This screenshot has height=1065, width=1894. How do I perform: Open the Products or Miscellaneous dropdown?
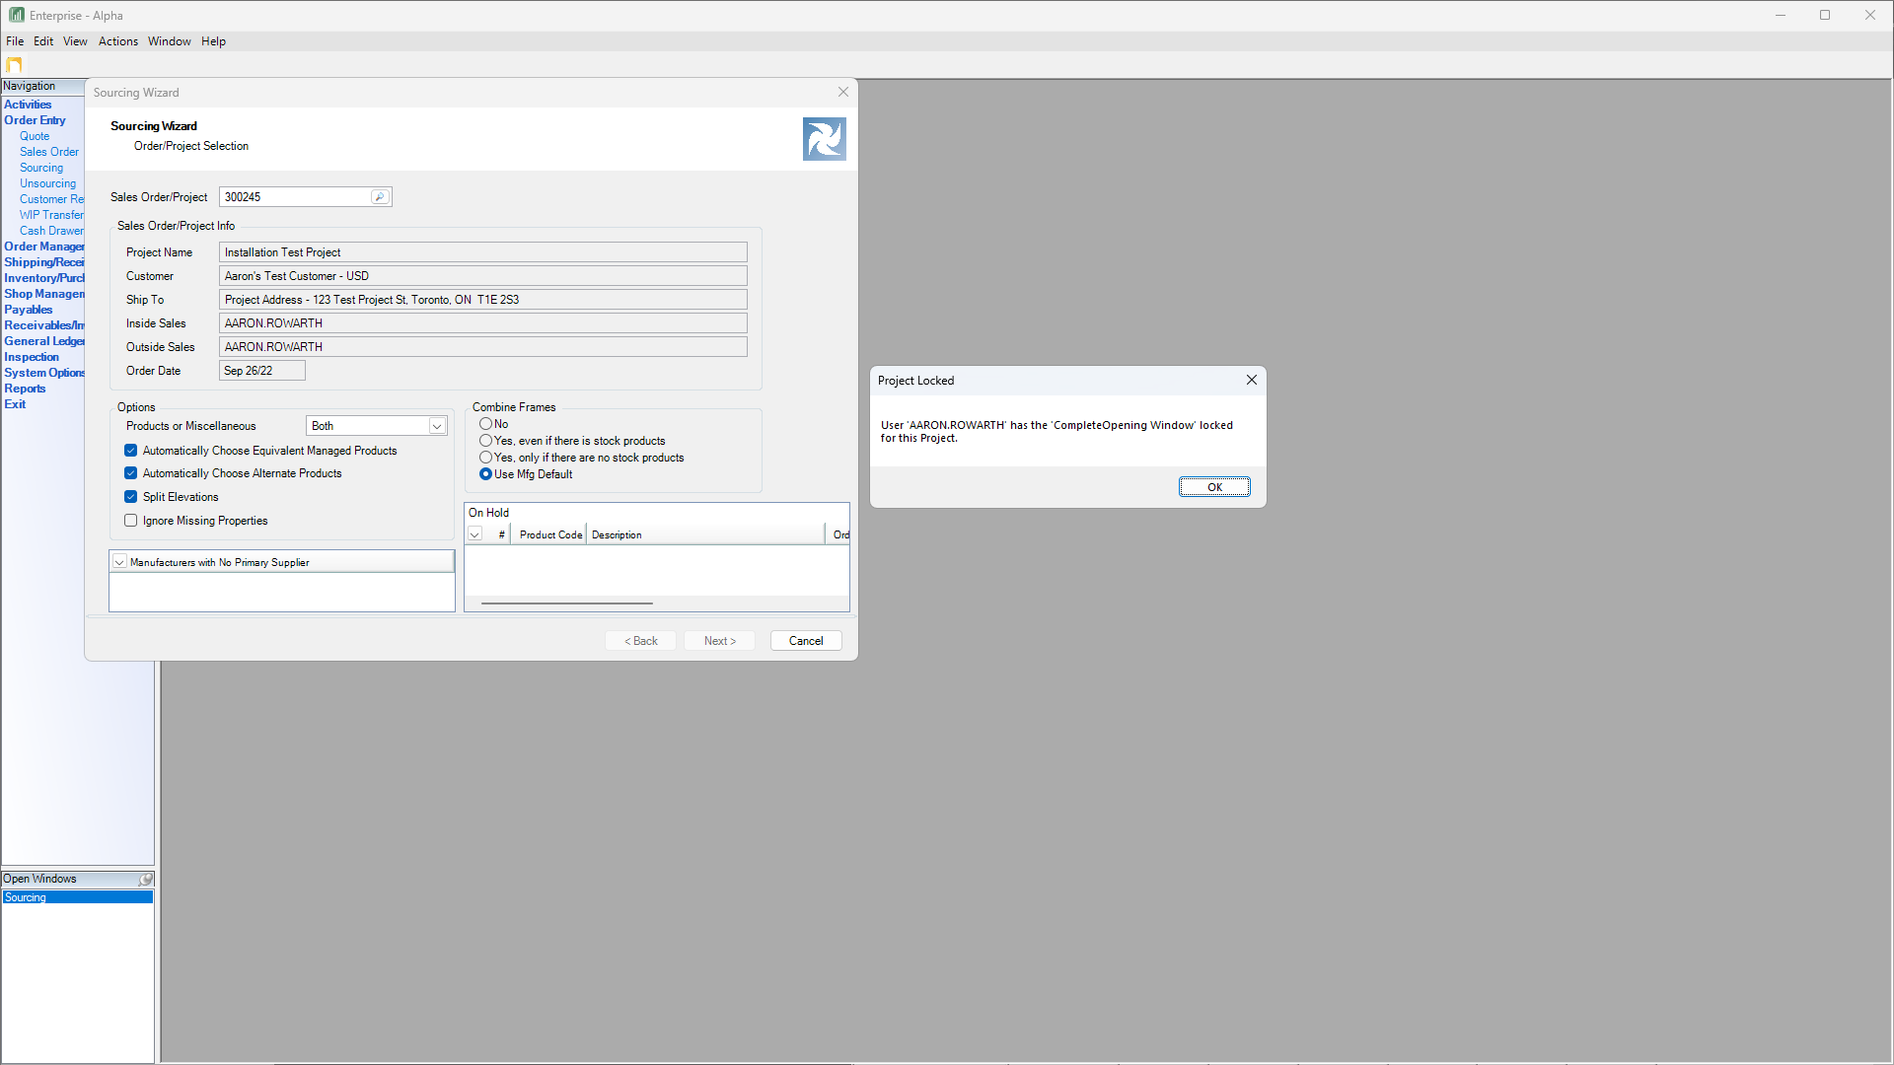436,426
